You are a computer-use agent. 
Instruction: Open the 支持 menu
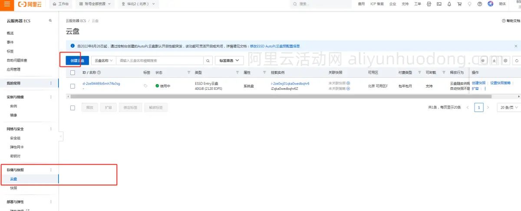(405, 4)
